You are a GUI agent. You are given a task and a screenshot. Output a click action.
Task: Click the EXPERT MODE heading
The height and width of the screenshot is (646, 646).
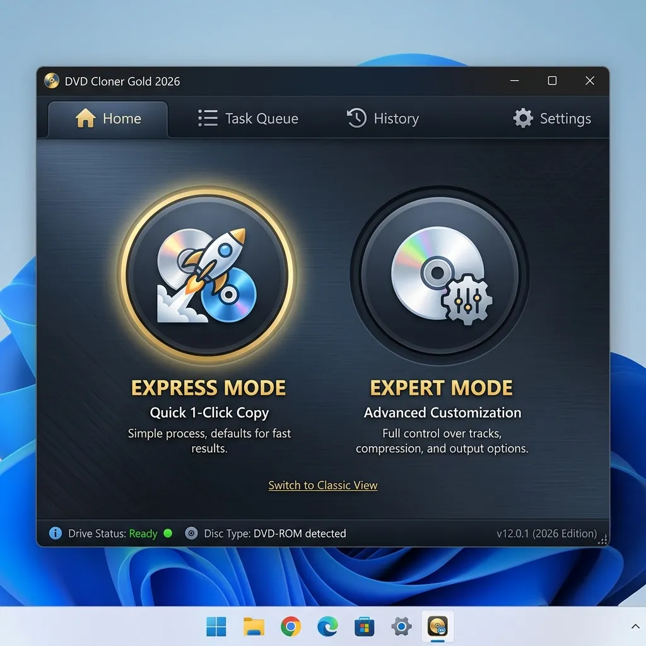click(x=441, y=388)
